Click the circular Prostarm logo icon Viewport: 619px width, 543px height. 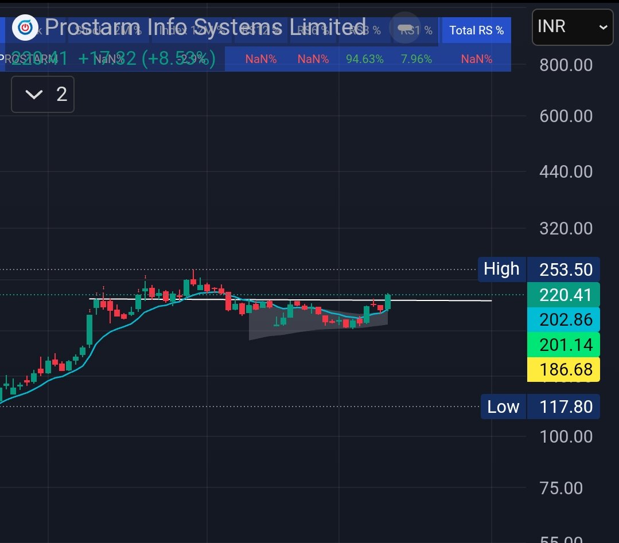click(25, 27)
